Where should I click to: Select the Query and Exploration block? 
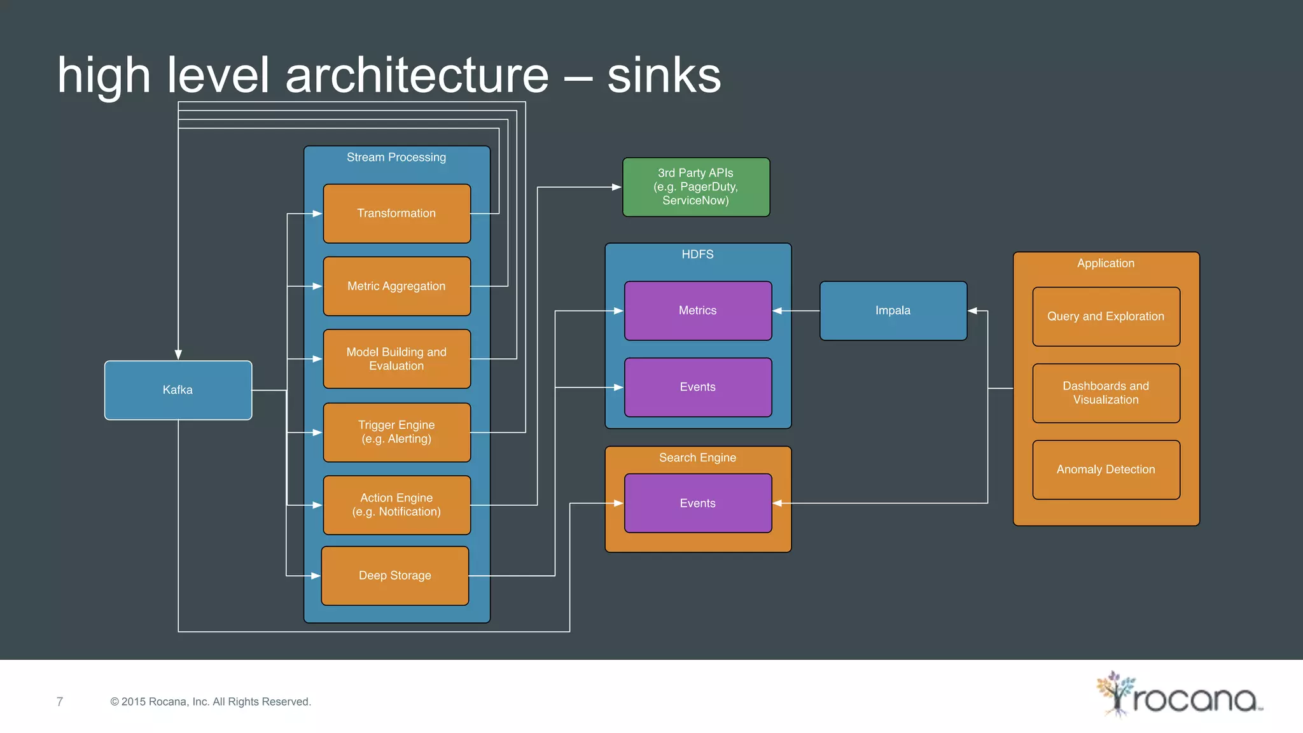1106,316
